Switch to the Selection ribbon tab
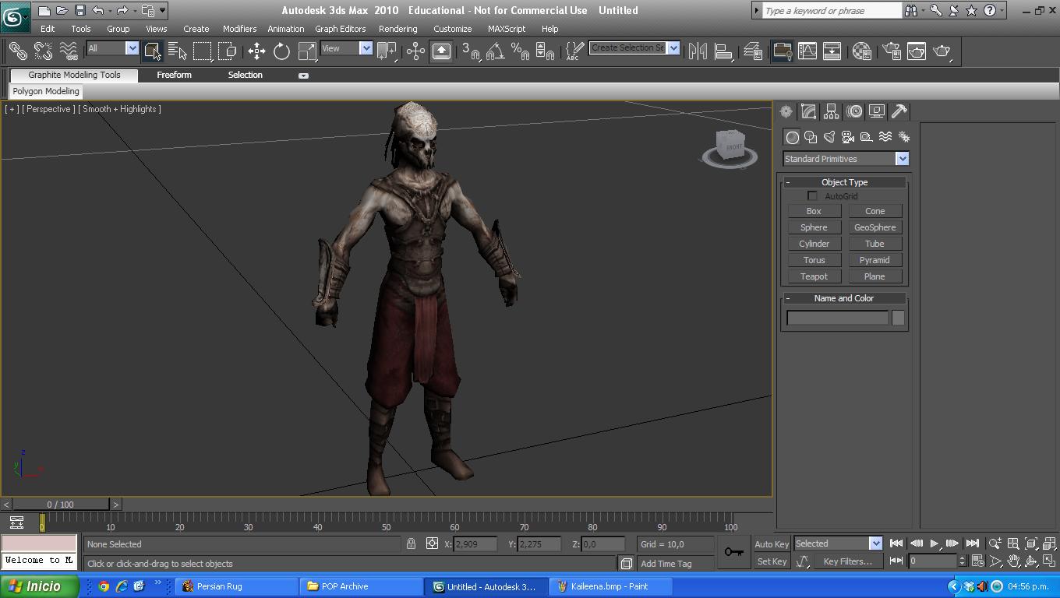Viewport: 1060px width, 598px height. coord(245,75)
